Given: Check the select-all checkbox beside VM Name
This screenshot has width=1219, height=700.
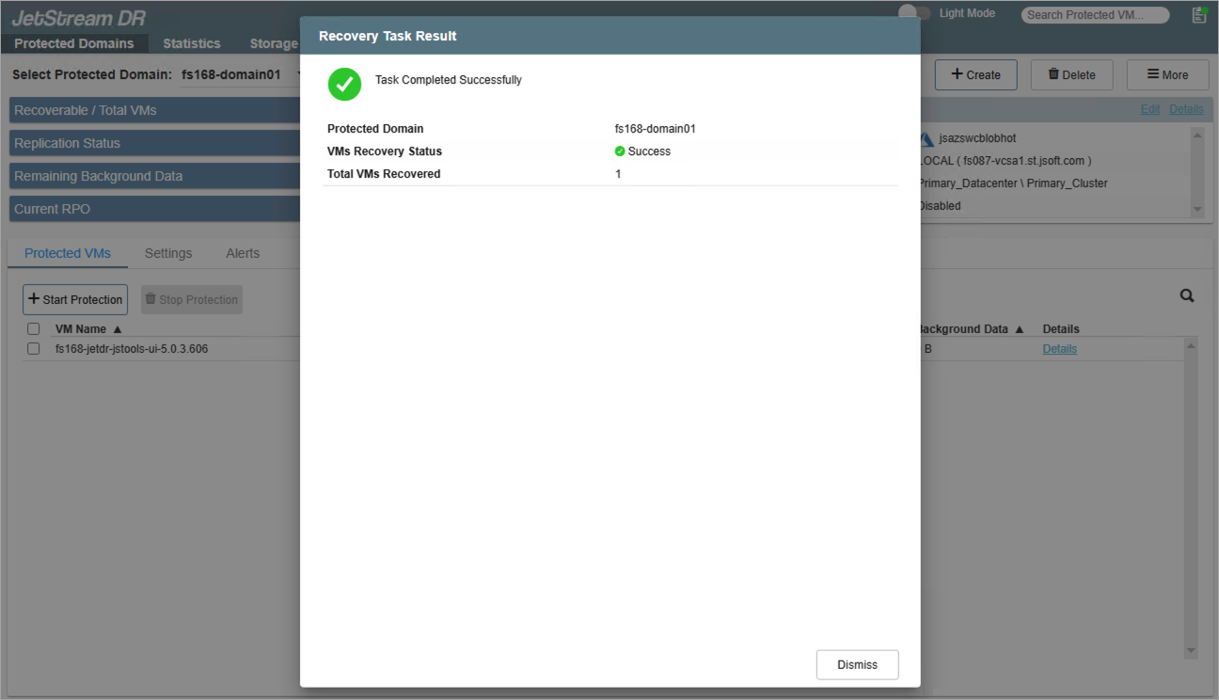Looking at the screenshot, I should [34, 329].
